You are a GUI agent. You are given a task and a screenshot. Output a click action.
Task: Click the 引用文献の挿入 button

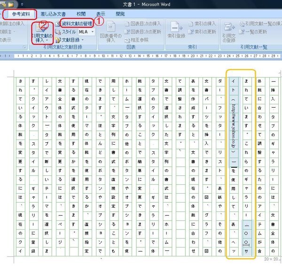pos(42,33)
